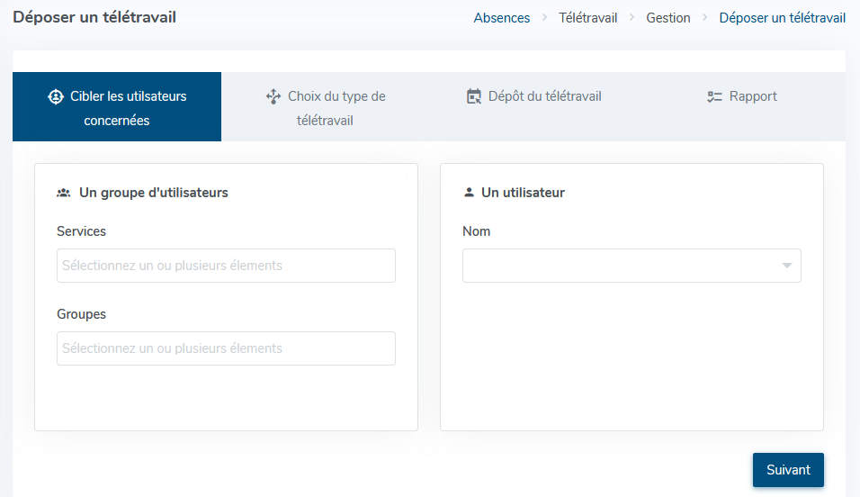Open the Services multi-select field
Viewport: 860px width, 497px height.
[226, 266]
